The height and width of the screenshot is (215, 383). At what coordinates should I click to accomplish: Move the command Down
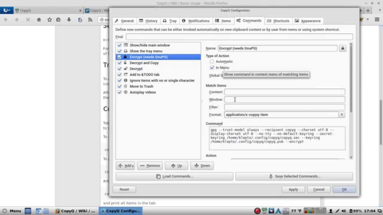pyautogui.click(x=202, y=166)
